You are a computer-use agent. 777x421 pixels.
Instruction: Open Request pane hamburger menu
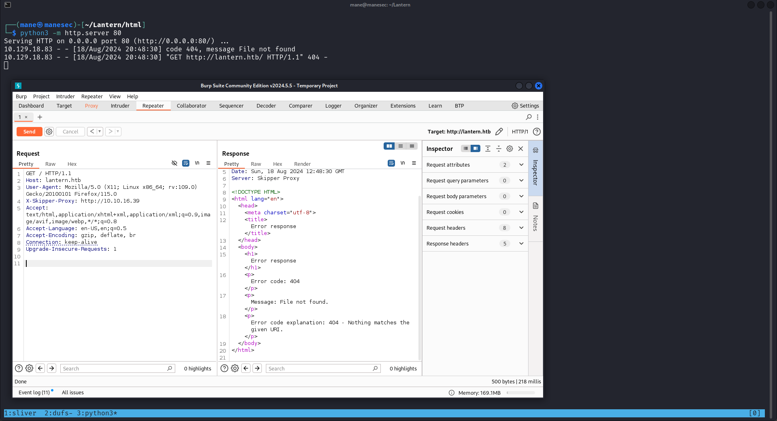(x=208, y=163)
